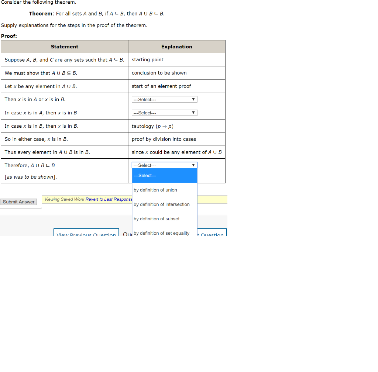Click the Statement column header
The height and width of the screenshot is (372, 378).
(65, 46)
